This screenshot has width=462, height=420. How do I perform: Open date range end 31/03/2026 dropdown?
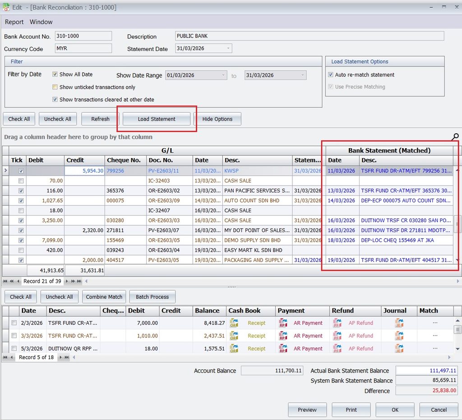click(x=302, y=75)
